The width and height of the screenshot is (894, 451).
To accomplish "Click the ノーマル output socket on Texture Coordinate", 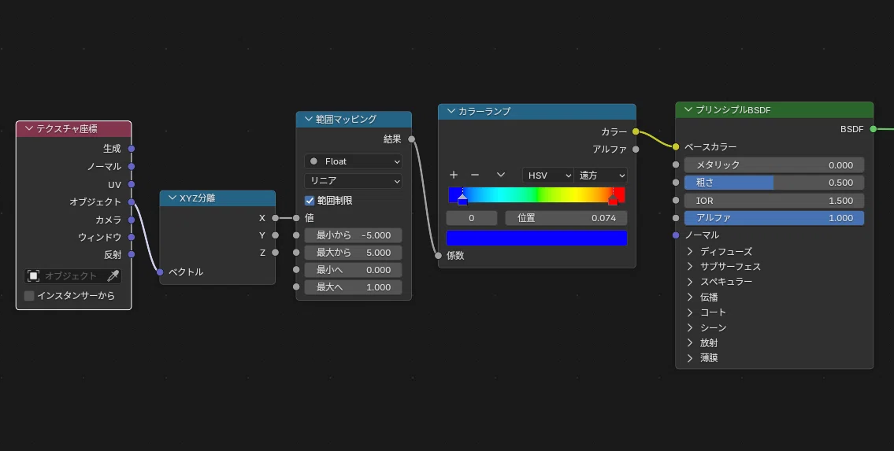I will coord(131,166).
